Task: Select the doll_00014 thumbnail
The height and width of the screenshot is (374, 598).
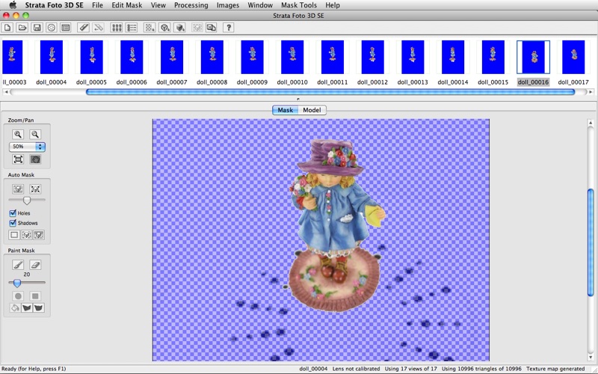Action: 453,58
